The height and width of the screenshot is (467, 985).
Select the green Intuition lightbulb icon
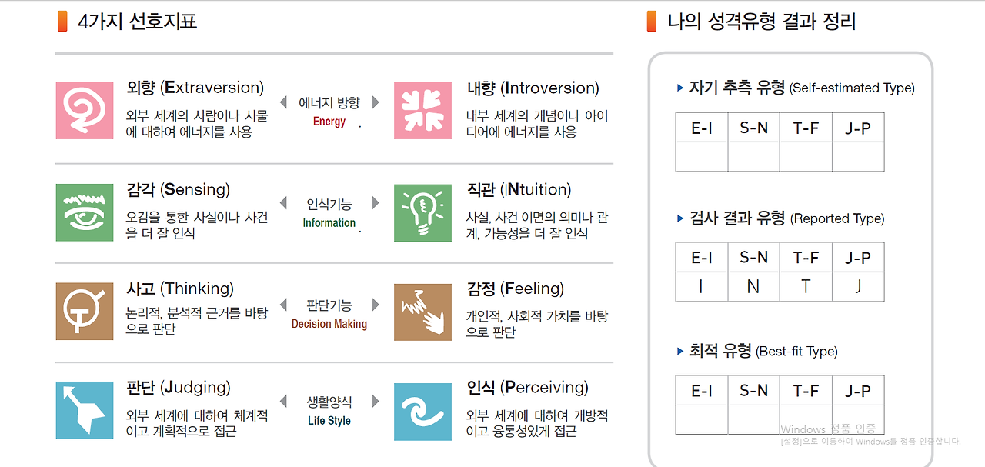(422, 212)
